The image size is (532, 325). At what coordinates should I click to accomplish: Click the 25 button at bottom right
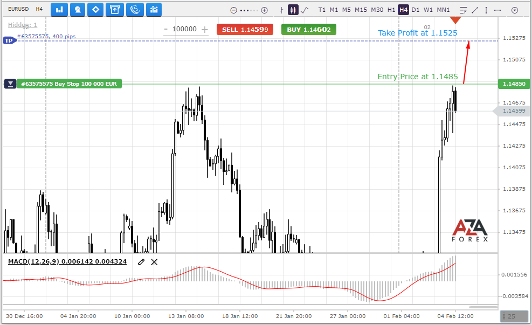coord(513,316)
